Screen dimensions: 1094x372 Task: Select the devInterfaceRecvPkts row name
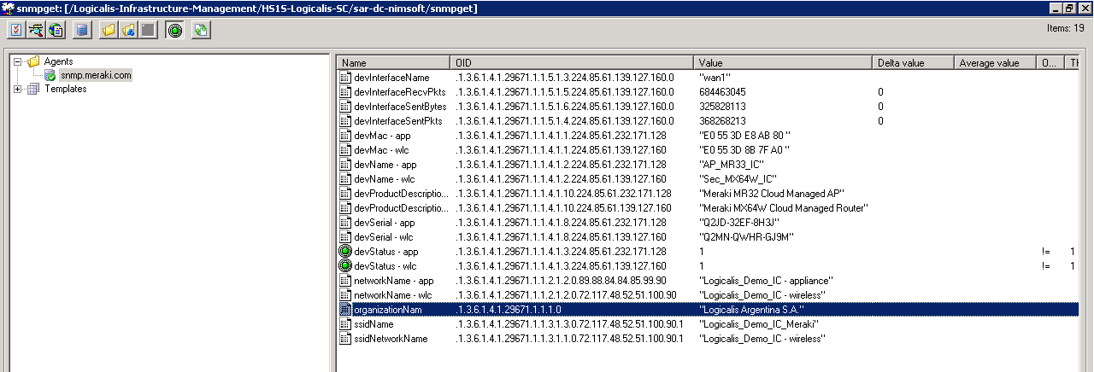399,92
